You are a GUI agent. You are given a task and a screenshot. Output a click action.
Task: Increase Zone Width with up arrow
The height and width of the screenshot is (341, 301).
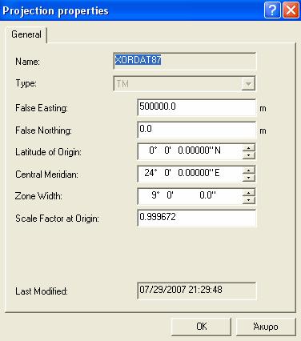[249, 193]
